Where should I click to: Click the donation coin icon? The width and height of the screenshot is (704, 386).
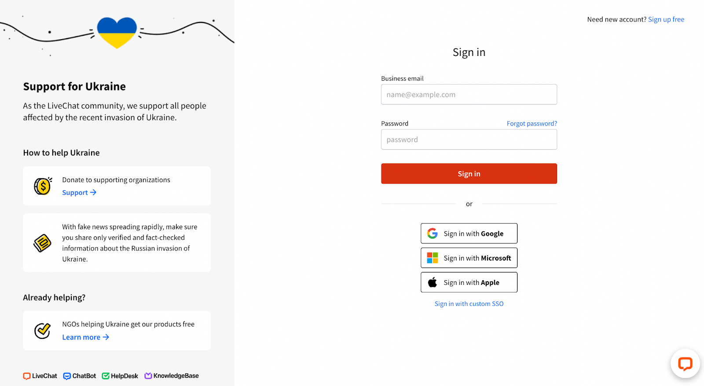pyautogui.click(x=43, y=186)
